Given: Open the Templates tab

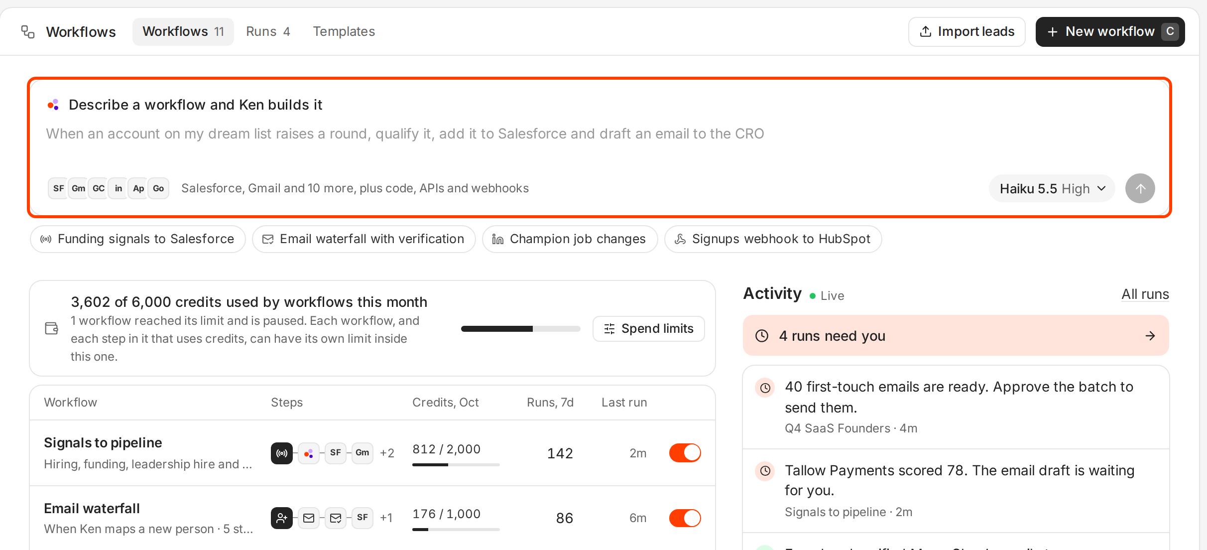Looking at the screenshot, I should click(344, 31).
